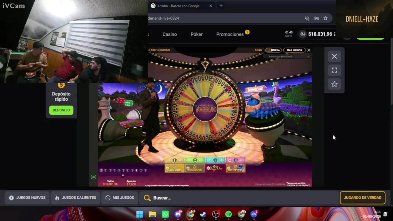Open a new browser tab
This screenshot has height=221, width=393.
pos(221,6)
